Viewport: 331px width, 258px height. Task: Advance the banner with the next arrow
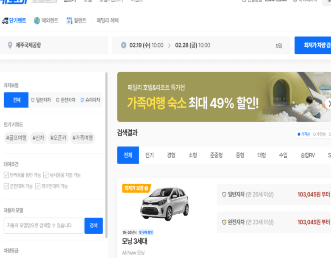click(x=328, y=104)
